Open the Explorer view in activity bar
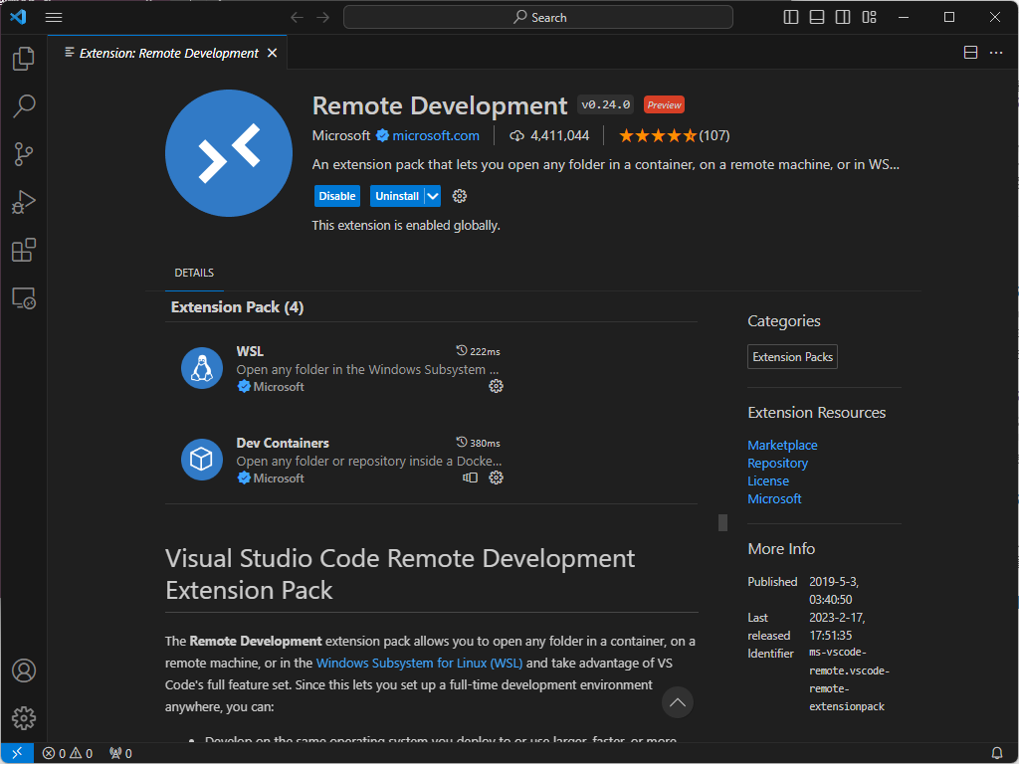Screen dimensions: 1019x764 (x=24, y=59)
